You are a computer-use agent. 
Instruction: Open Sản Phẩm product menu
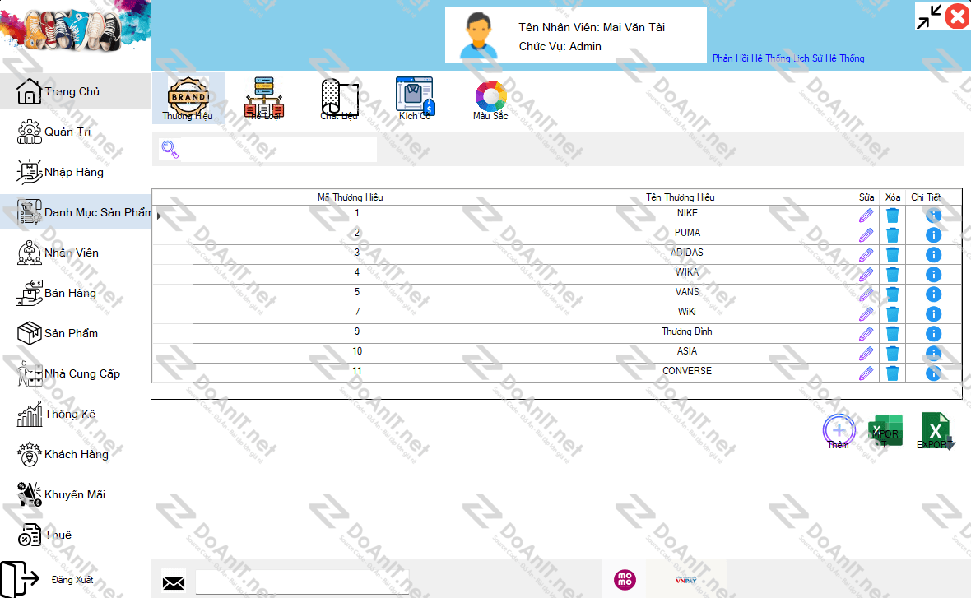pyautogui.click(x=75, y=333)
